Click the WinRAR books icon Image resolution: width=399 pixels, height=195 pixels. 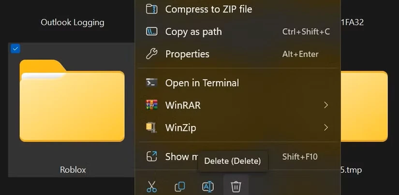point(152,105)
